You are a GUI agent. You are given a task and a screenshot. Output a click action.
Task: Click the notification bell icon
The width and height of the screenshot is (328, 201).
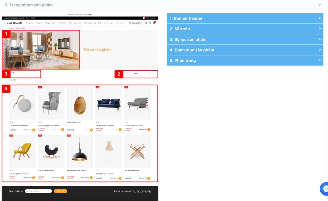(x=144, y=18)
